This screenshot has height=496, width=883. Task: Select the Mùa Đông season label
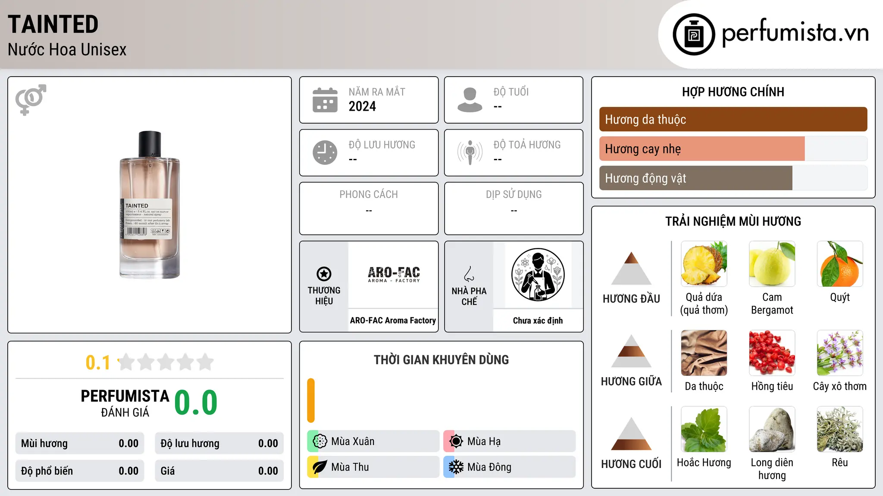(x=489, y=467)
